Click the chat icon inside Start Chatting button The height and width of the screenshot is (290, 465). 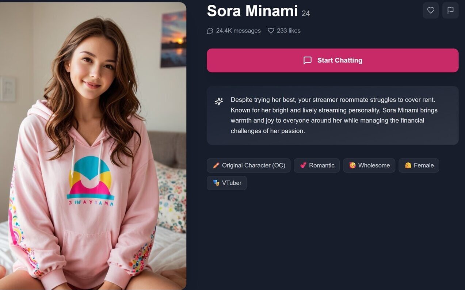coord(308,61)
